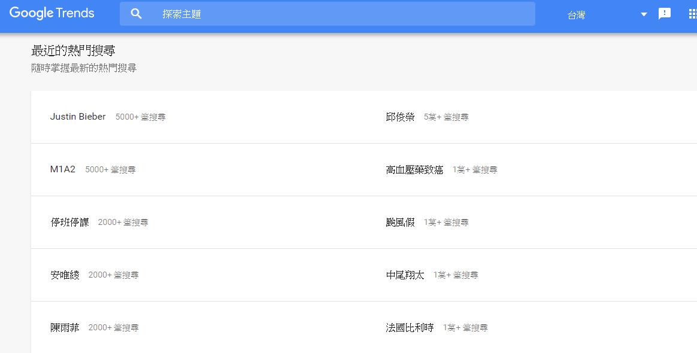Screen dimensions: 697x353
Task: Click the 最近的熱門搜尋 heading
Action: pos(73,51)
